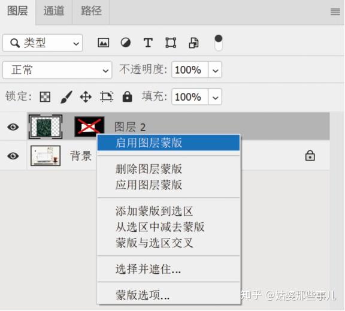Click the 图层 2 layer name
Screen dimensions: 345x311
(130, 127)
